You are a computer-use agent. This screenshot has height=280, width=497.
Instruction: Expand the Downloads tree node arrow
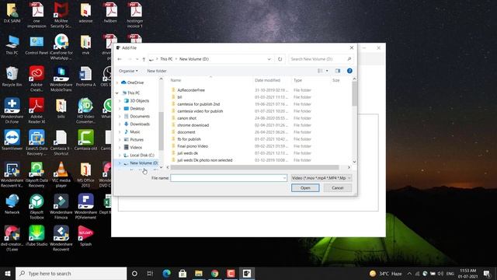(x=120, y=124)
